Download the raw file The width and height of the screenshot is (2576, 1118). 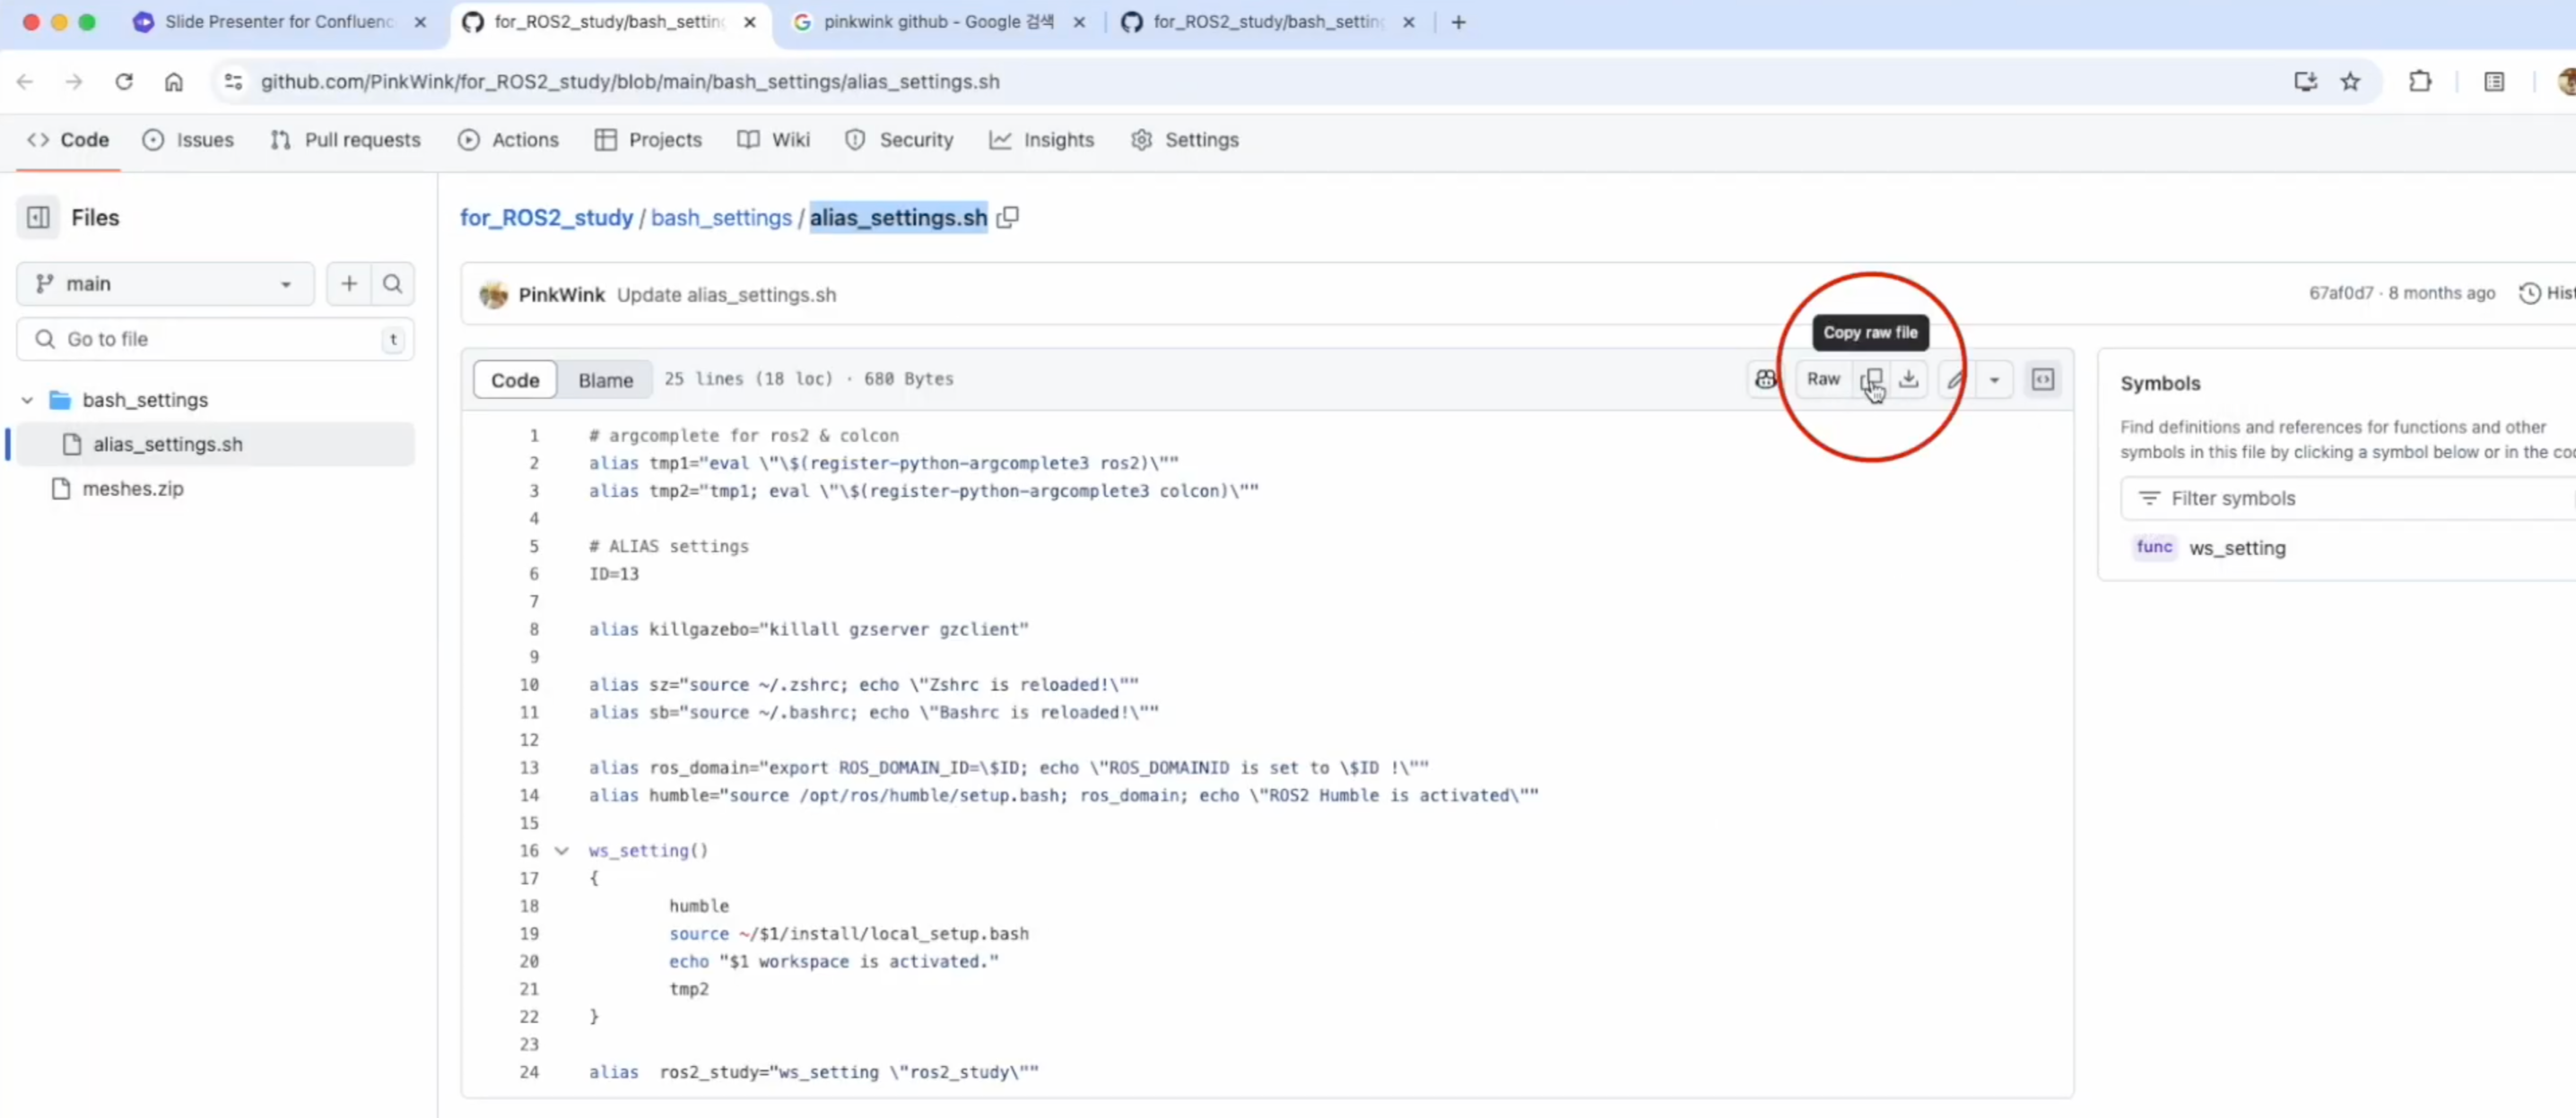pyautogui.click(x=1909, y=379)
